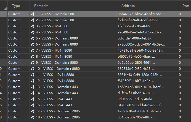Click the server icon in row 9 - VLESS - Domain : 8880
The image size is (191, 122).
[33, 63]
